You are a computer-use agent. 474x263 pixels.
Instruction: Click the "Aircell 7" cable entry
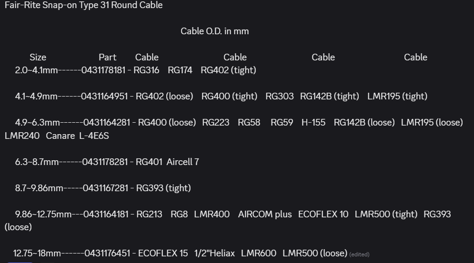click(x=183, y=162)
